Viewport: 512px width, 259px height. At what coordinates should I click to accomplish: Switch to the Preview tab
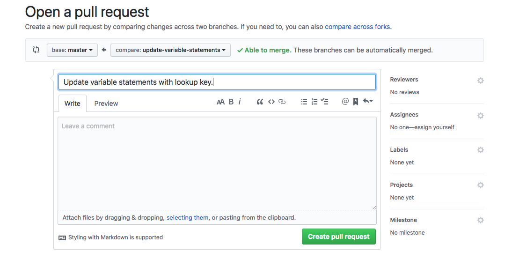click(106, 104)
